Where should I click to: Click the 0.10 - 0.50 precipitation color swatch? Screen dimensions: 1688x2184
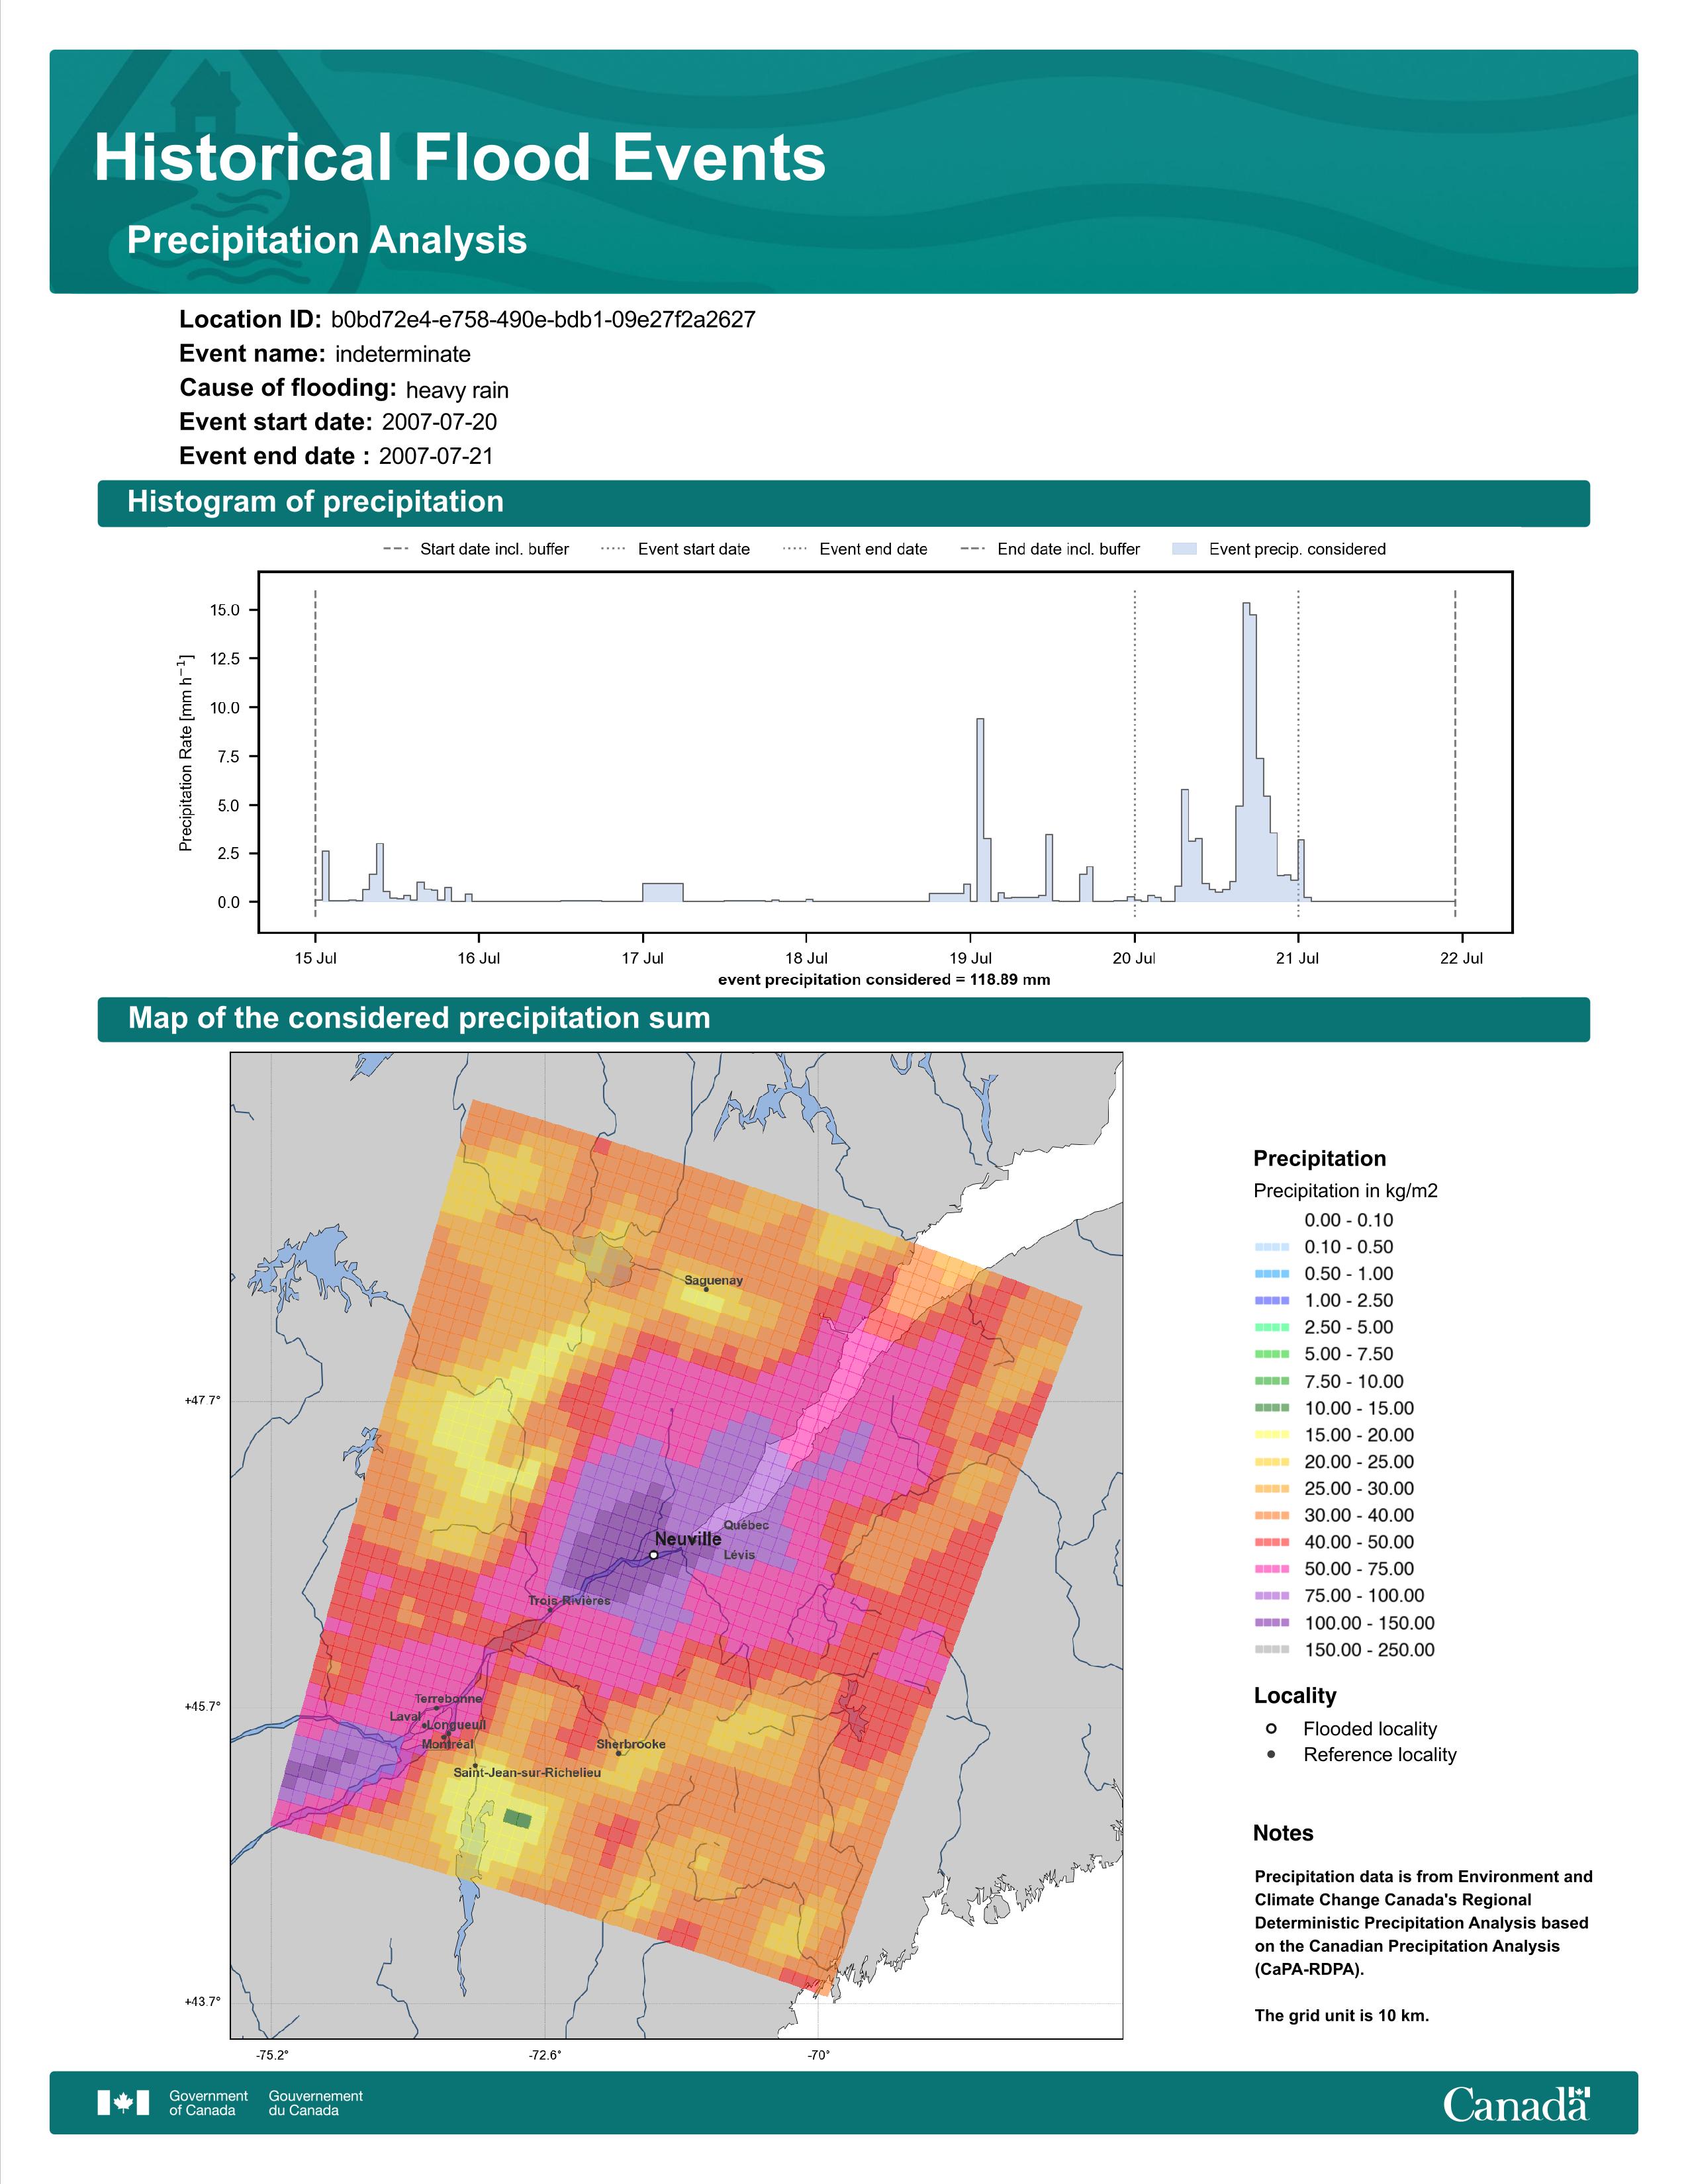[x=1271, y=1247]
